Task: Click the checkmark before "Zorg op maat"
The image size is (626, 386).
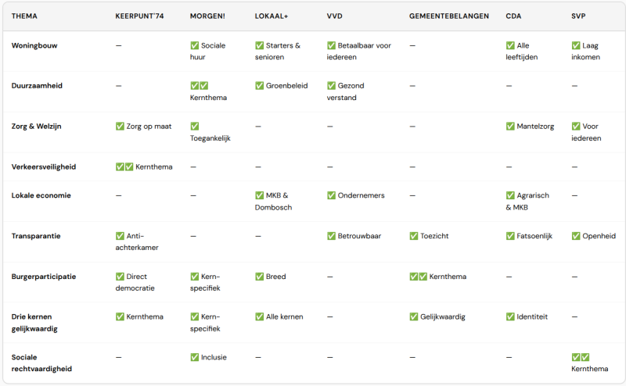Action: 120,127
